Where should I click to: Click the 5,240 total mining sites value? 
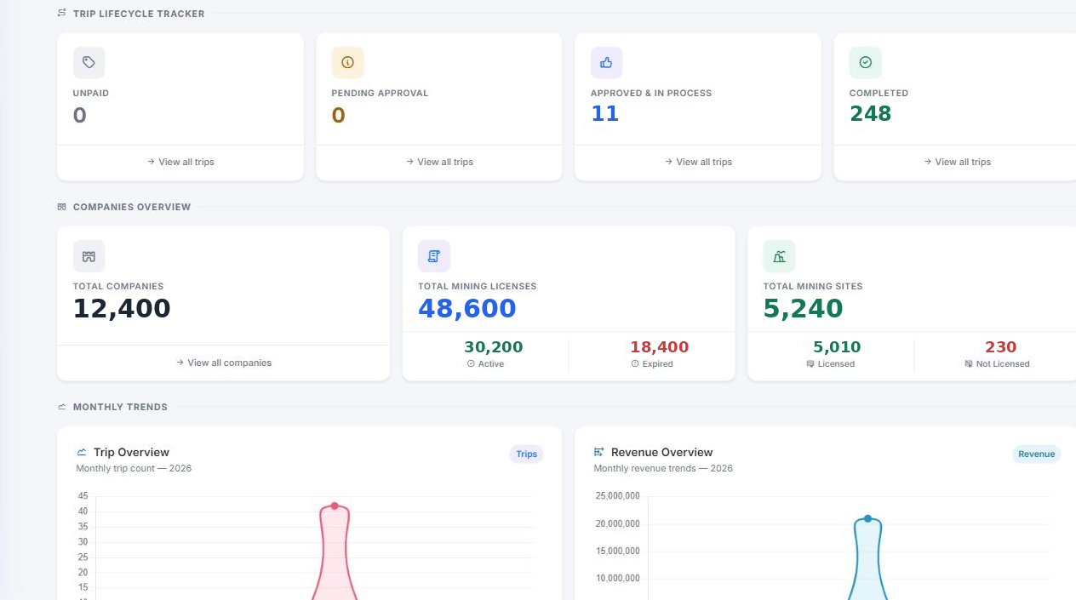pyautogui.click(x=804, y=308)
